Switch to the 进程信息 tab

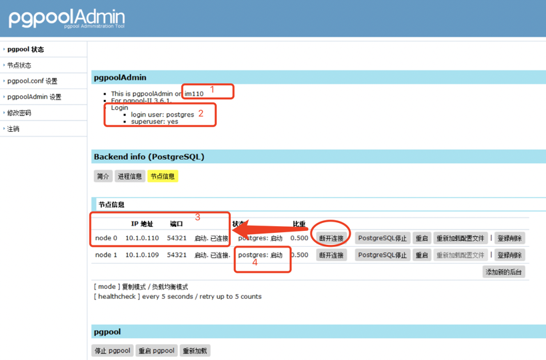click(x=130, y=176)
